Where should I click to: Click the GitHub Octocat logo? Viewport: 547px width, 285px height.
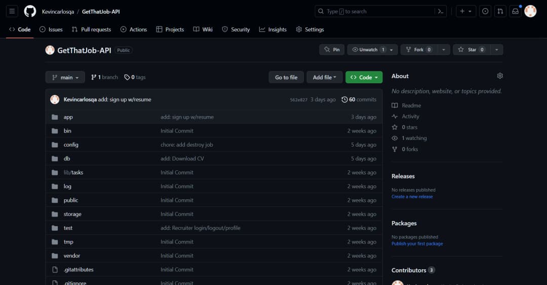pos(30,11)
